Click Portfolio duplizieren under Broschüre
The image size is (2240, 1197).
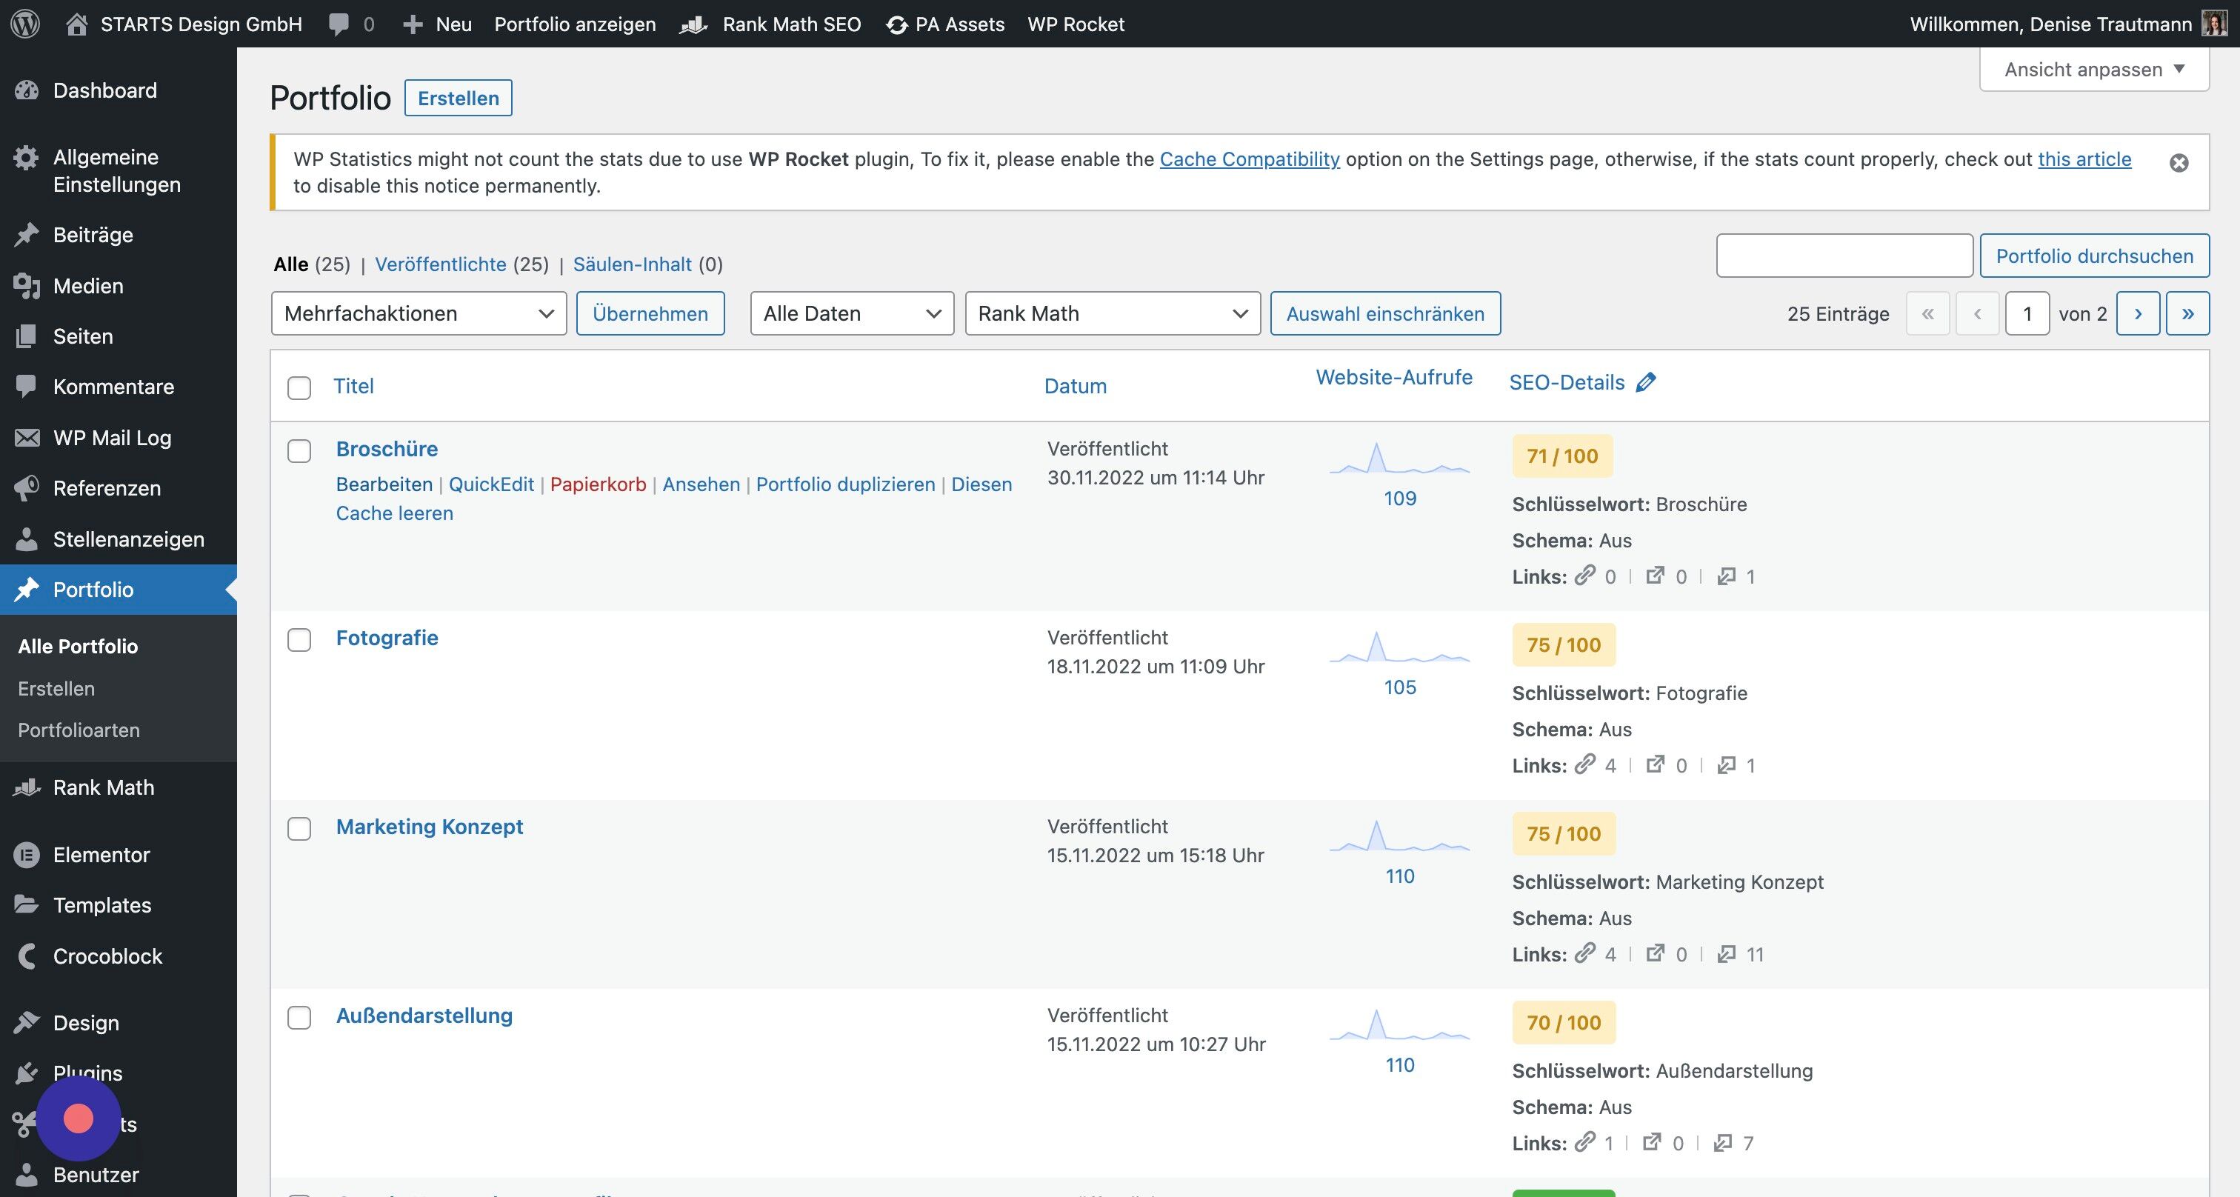(x=845, y=484)
